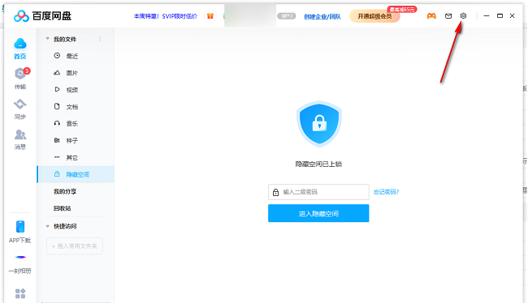
Task: Collapse the 快捷访问 section arrow
Action: coord(47,226)
